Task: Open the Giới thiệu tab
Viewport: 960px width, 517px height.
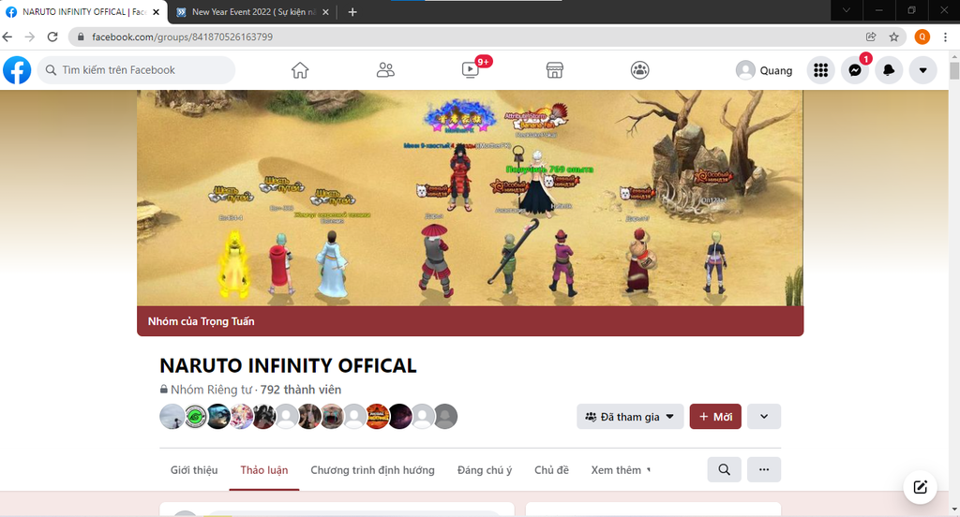Action: click(x=194, y=470)
